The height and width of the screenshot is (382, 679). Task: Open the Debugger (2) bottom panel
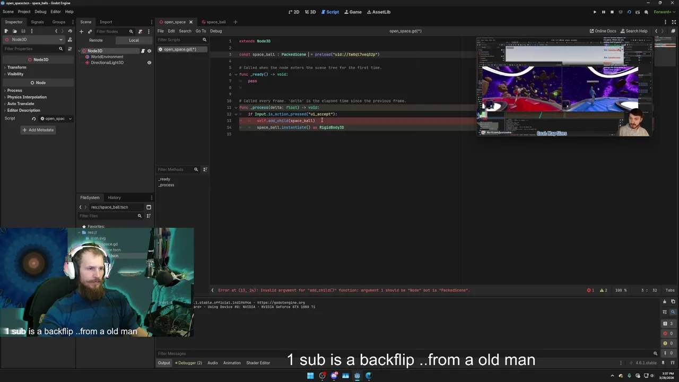(190, 363)
